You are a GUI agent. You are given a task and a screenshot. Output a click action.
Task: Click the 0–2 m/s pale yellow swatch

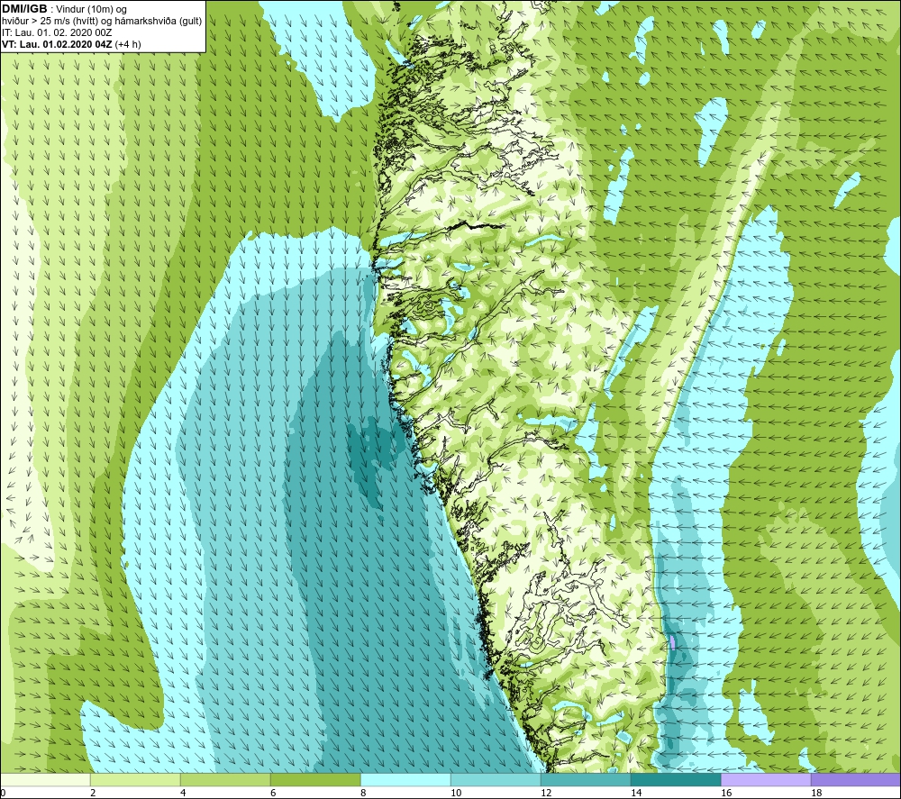[x=45, y=779]
